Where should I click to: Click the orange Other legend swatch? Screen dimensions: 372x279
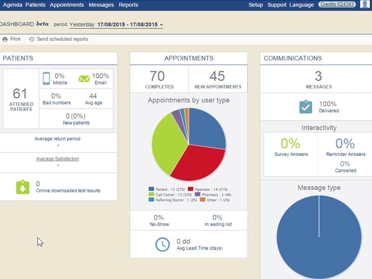tap(203, 200)
